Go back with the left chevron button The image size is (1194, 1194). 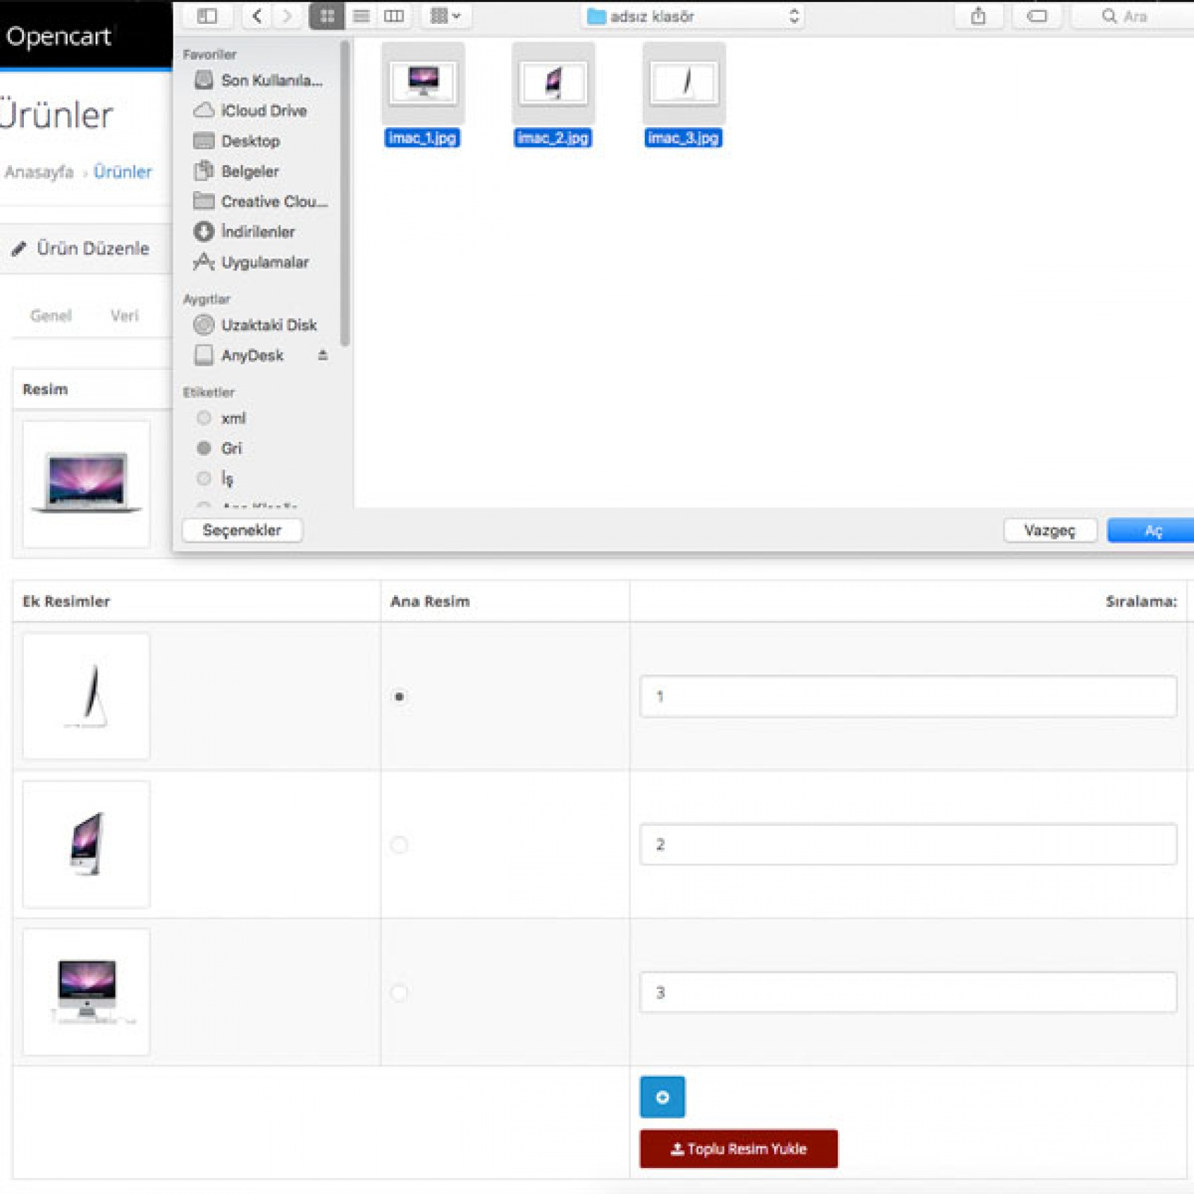pos(257,16)
